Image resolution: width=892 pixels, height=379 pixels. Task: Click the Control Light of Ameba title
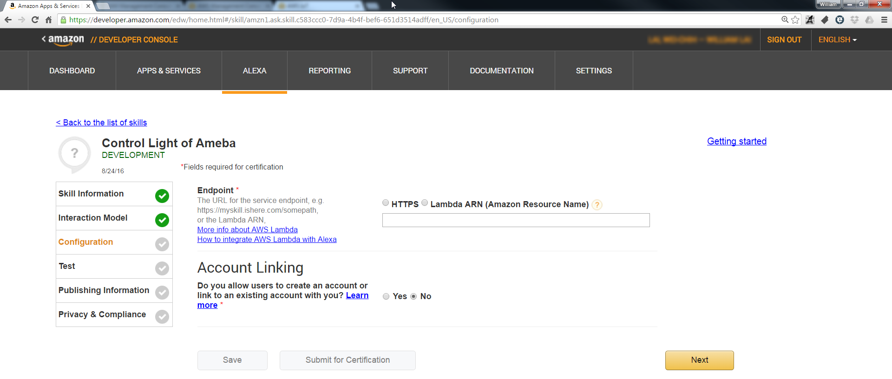169,143
